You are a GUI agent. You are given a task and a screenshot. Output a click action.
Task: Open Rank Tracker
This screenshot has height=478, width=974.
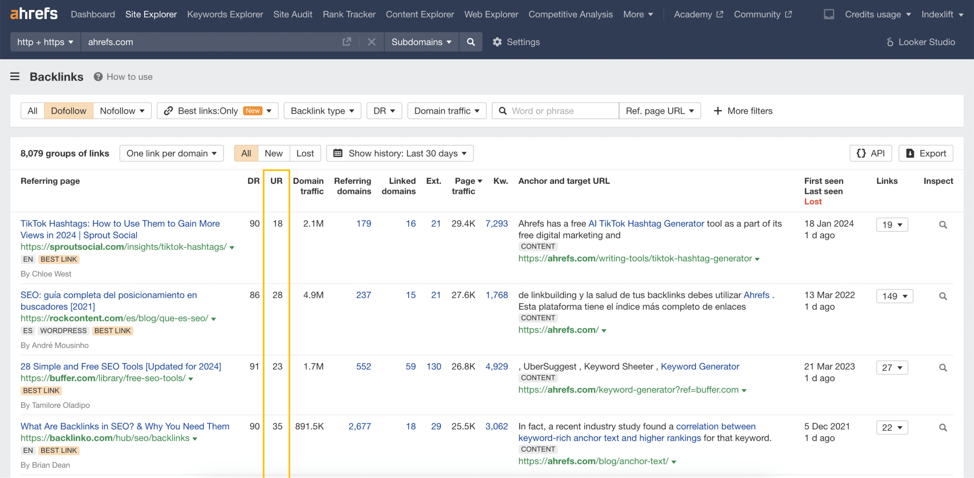349,14
